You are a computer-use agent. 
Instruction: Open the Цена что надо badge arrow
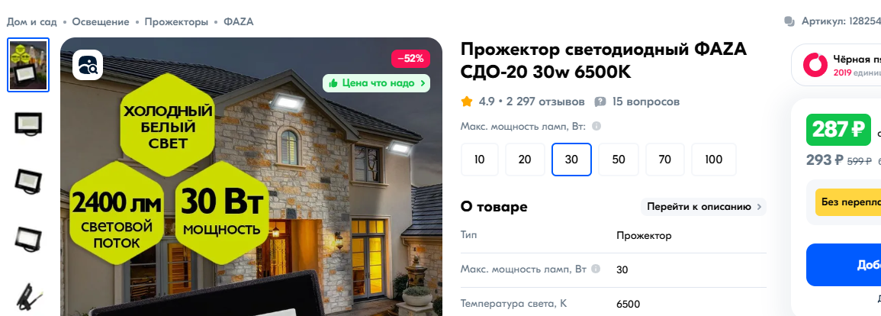coord(423,83)
